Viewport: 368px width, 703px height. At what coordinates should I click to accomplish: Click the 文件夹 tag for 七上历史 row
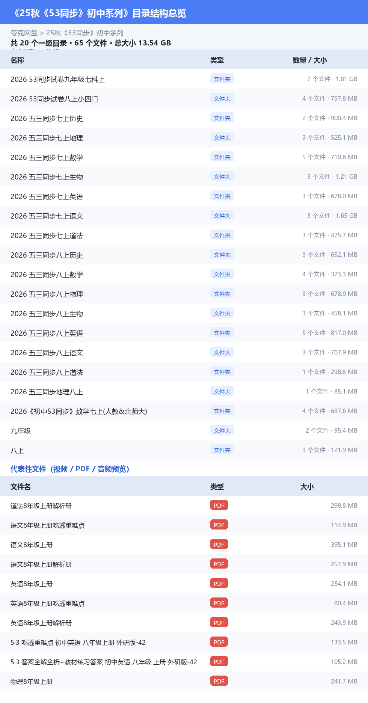222,118
